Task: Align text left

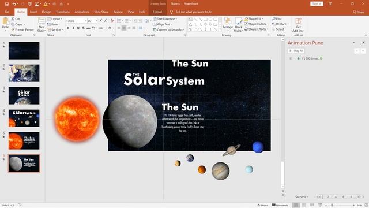Action: [119, 28]
